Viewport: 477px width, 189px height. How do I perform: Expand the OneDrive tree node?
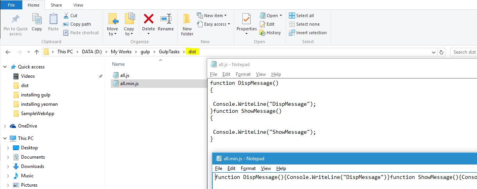click(x=5, y=126)
